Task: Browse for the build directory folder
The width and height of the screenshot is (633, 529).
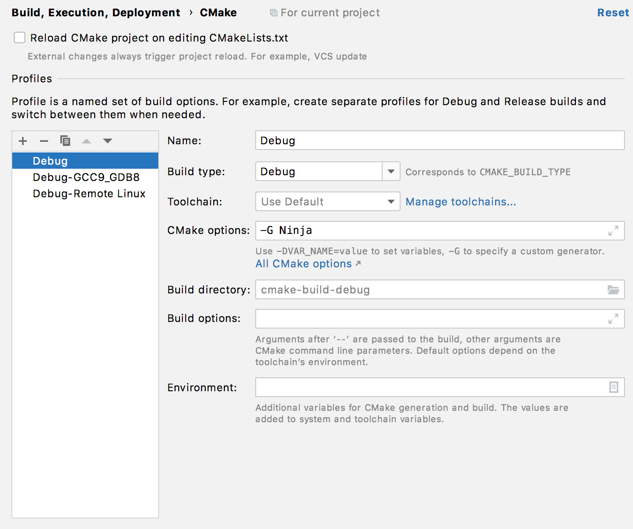Action: [613, 290]
